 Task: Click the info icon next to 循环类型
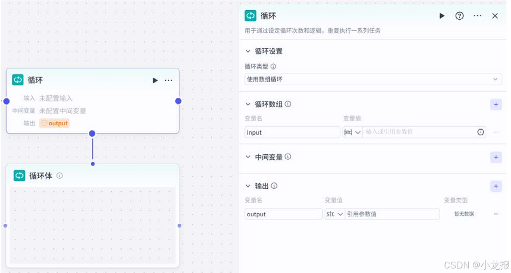273,67
